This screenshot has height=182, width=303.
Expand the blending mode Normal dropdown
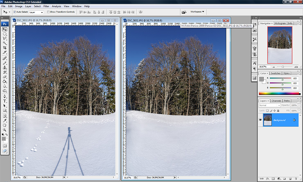(x=269, y=105)
